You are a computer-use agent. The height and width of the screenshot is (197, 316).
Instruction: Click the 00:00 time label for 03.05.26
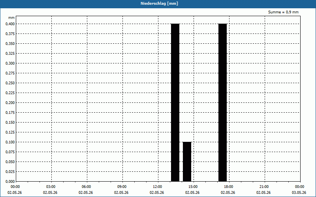coord(300,187)
